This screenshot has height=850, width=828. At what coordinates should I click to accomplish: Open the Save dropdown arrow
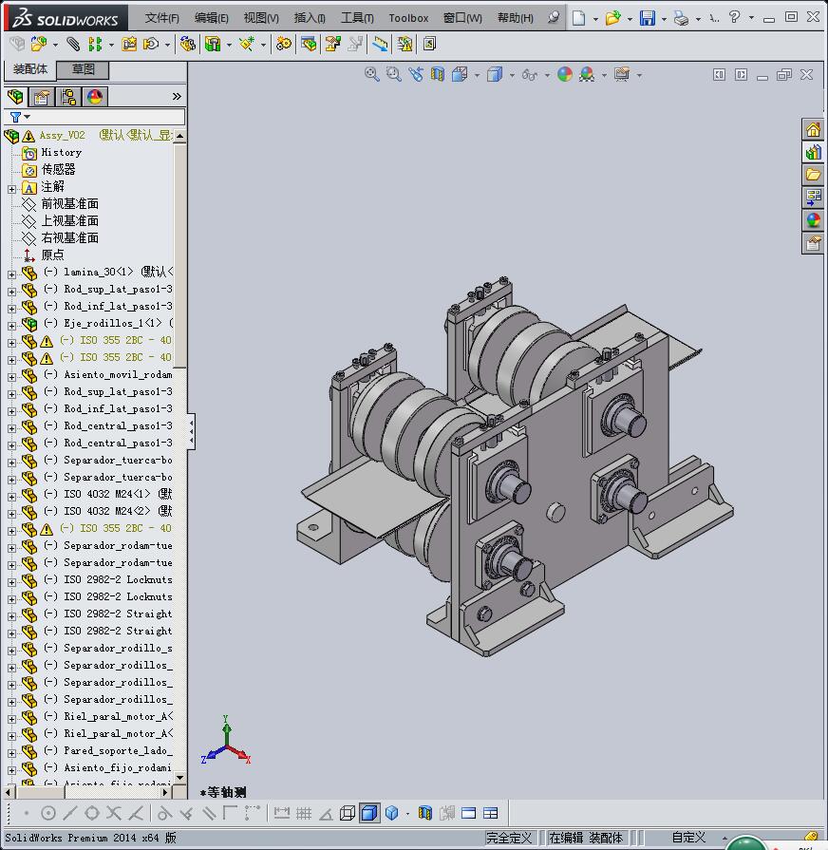[664, 19]
